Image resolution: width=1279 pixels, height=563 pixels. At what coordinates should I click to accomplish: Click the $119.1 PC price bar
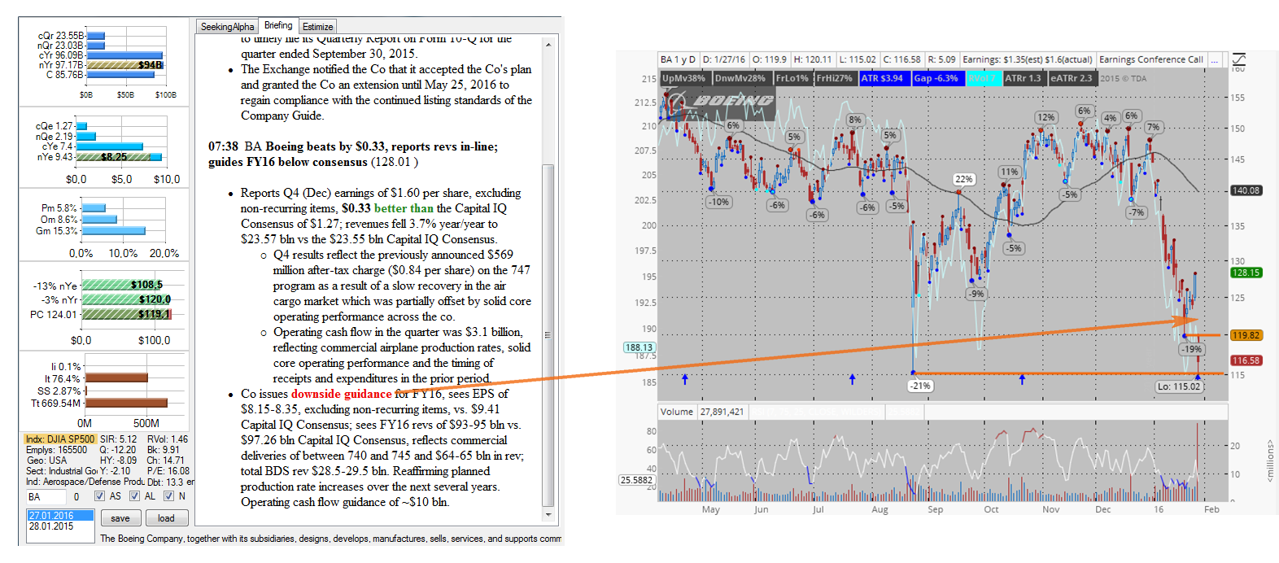coord(126,314)
